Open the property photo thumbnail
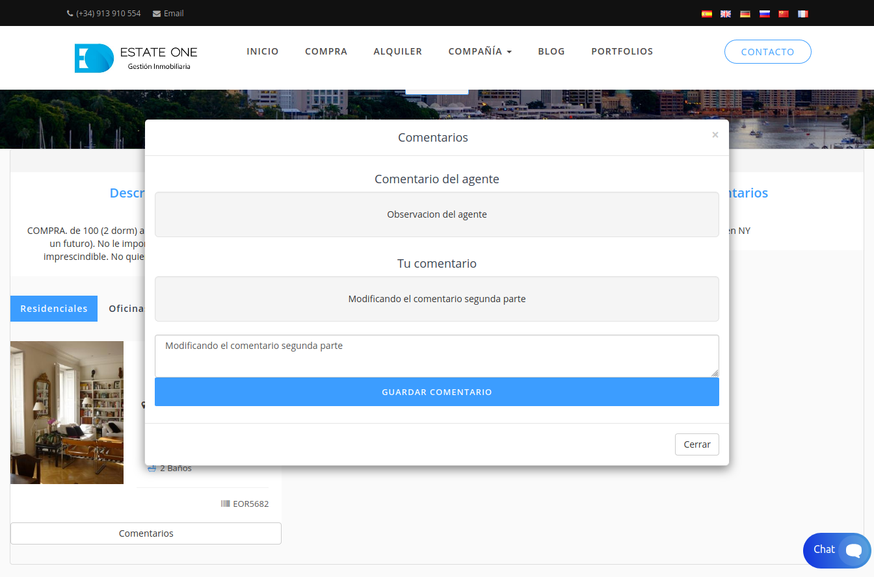This screenshot has width=874, height=577. click(x=67, y=413)
